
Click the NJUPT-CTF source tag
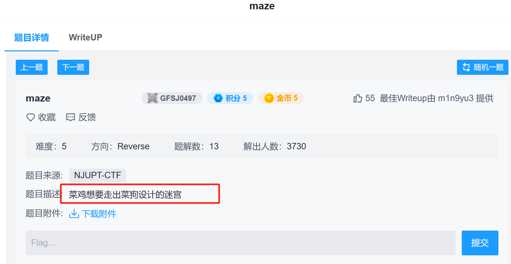coord(98,175)
